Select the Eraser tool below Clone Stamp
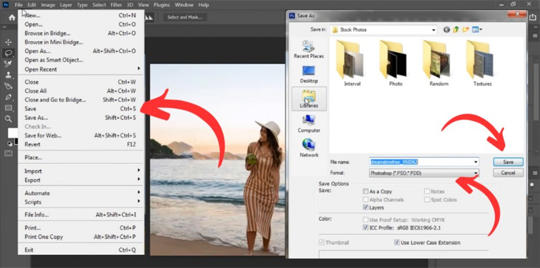This screenshot has width=540, height=268. (x=8, y=86)
